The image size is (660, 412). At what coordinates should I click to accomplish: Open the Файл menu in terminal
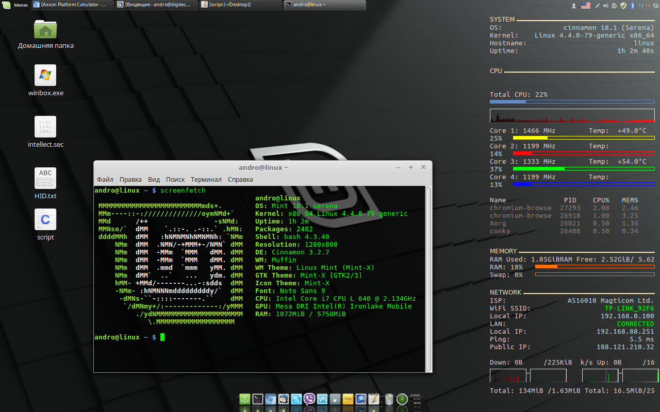[105, 180]
